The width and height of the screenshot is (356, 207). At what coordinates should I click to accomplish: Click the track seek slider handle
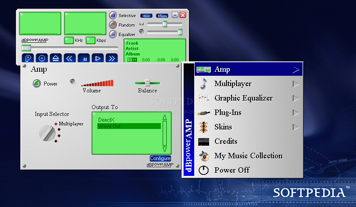pyautogui.click(x=26, y=48)
